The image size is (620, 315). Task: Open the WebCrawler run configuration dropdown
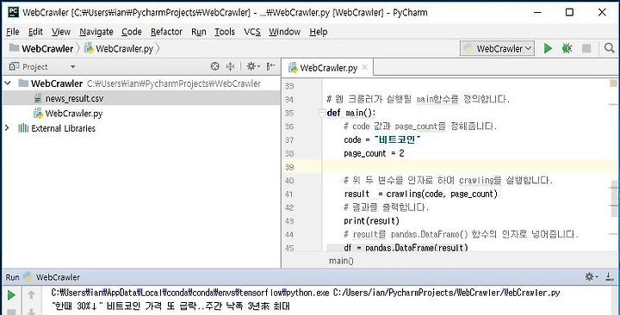point(498,48)
